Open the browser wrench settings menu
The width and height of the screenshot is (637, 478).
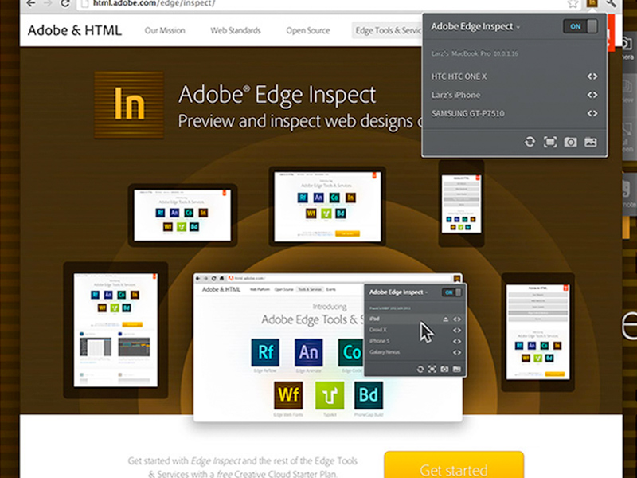pos(612,3)
